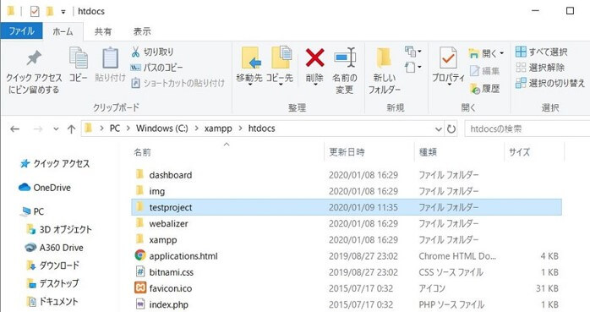Click Copy Path (パスのコピー)
This screenshot has width=590, height=312.
point(156,68)
